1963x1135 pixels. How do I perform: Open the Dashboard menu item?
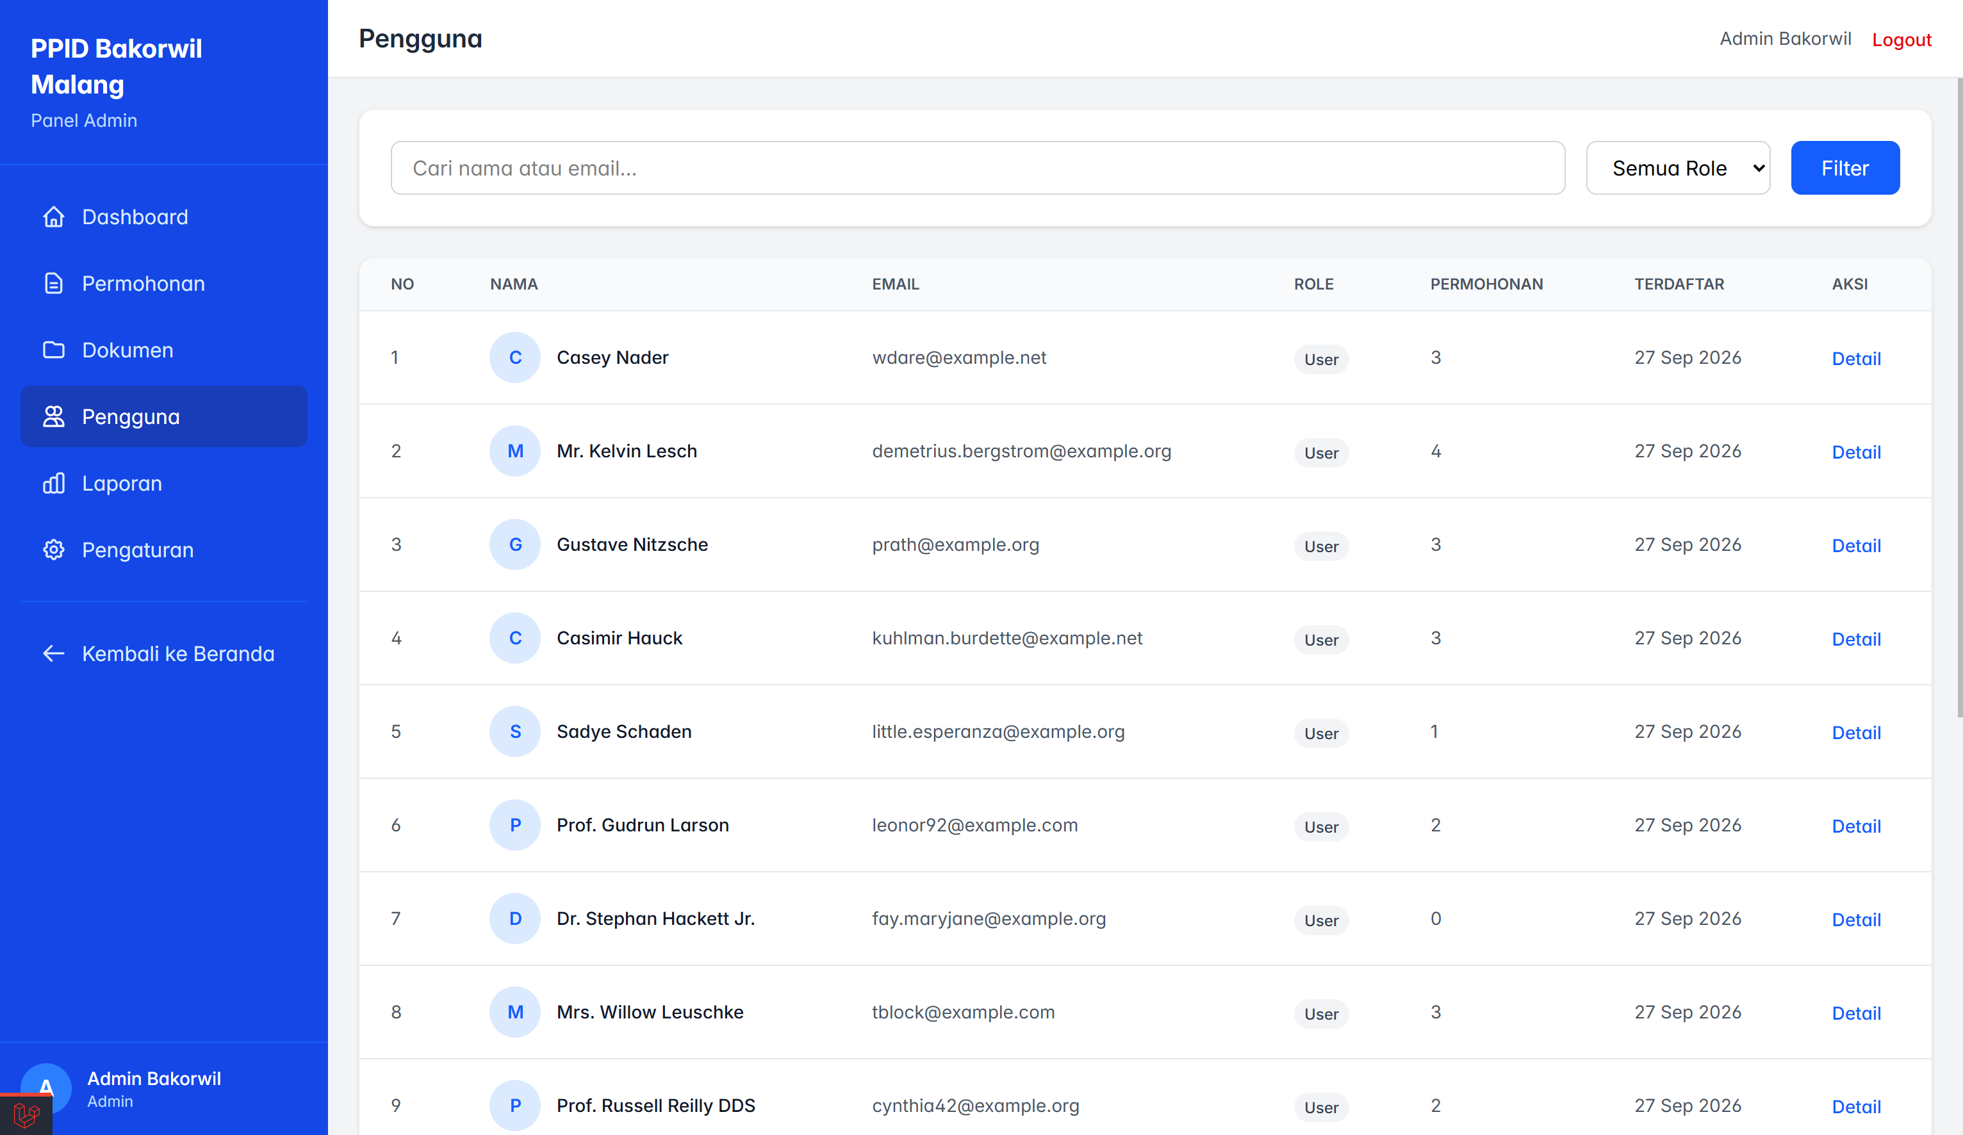[163, 216]
